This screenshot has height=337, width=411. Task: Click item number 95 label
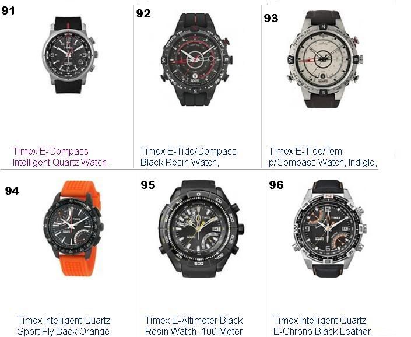[x=148, y=185]
